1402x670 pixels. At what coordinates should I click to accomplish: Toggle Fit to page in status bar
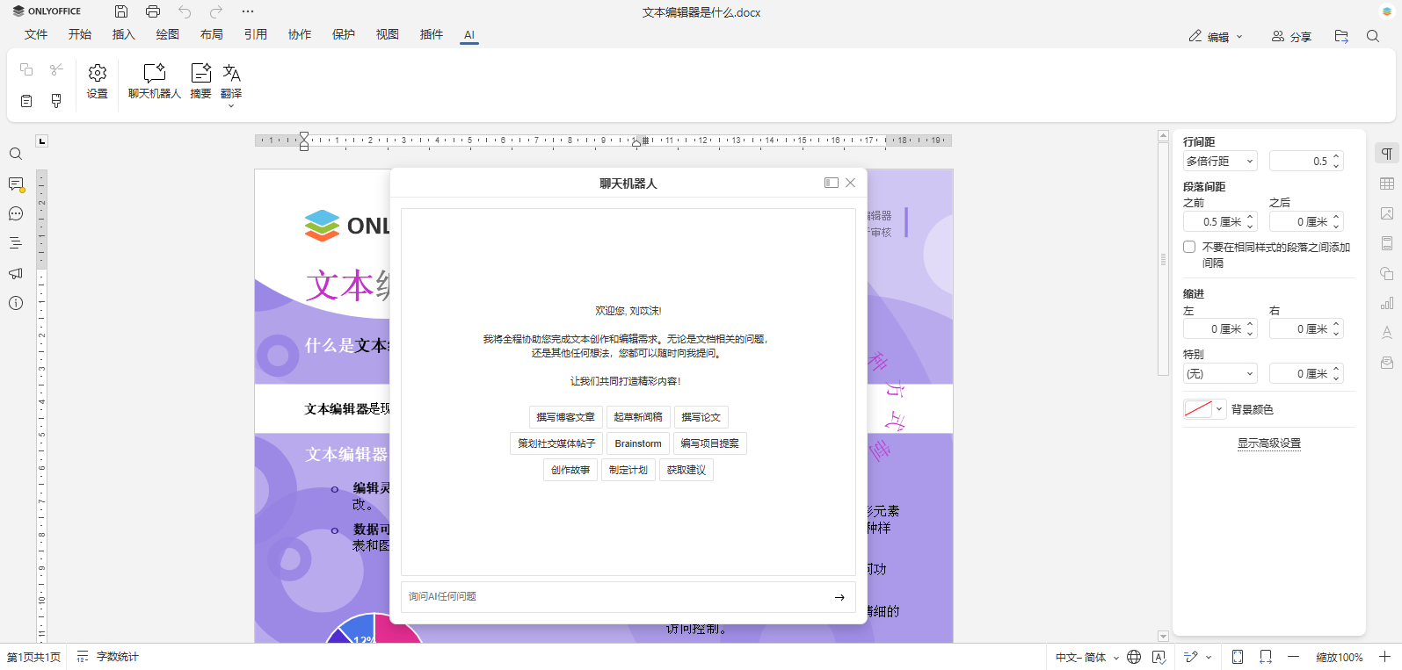point(1238,657)
